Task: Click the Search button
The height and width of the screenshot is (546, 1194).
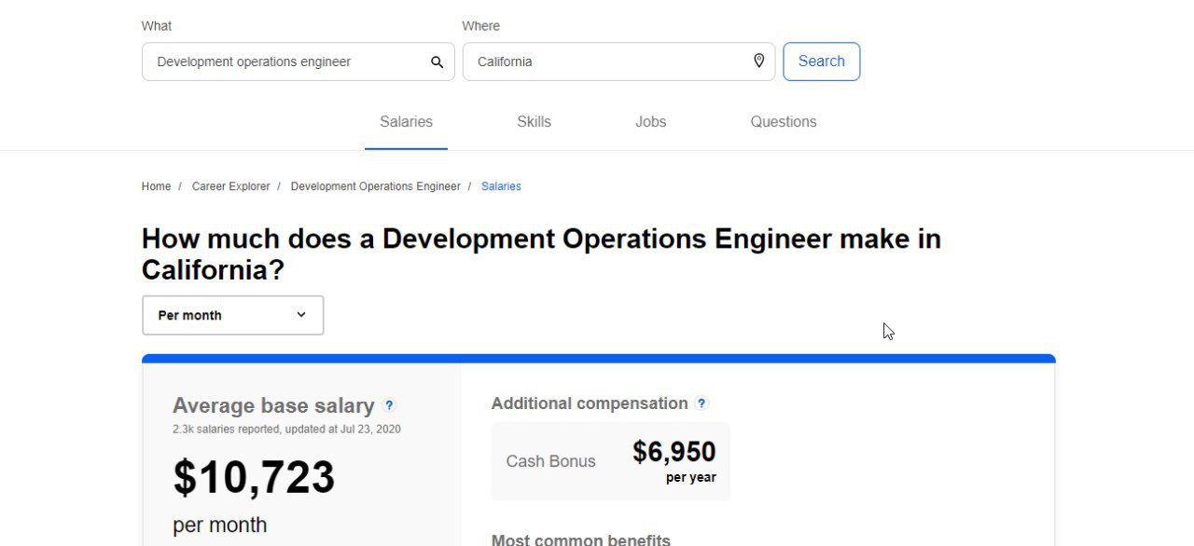Action: 821,61
